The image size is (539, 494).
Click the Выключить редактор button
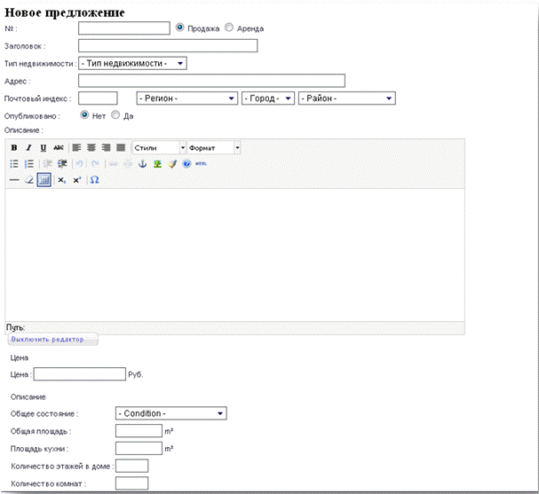point(52,340)
